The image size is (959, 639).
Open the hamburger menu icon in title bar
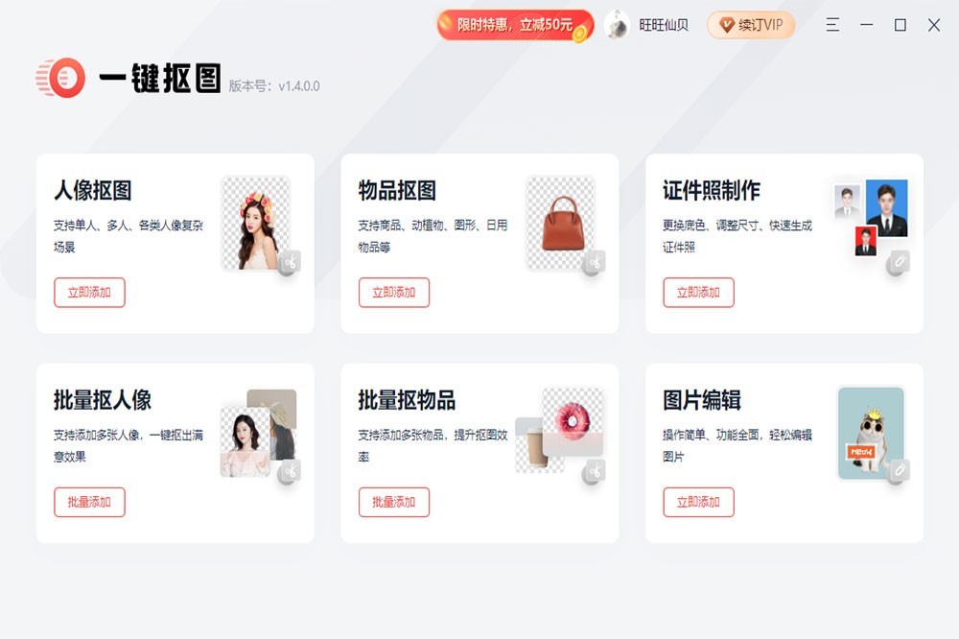tap(832, 25)
